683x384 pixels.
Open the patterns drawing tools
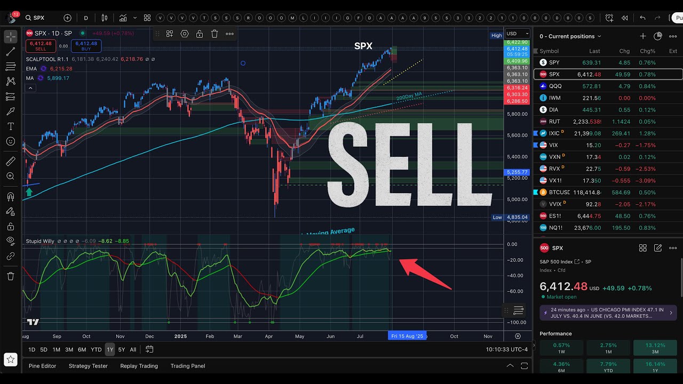click(x=11, y=82)
